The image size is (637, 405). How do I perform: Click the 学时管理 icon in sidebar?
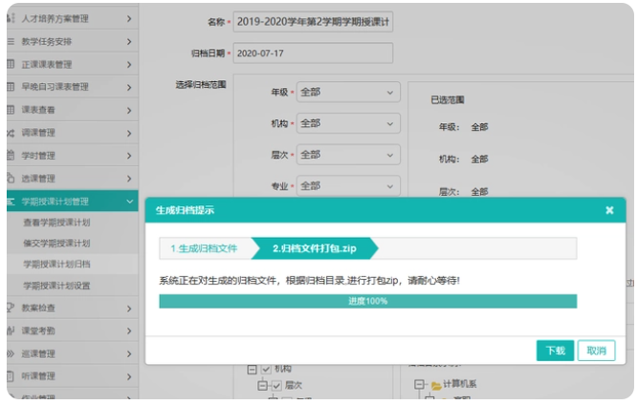(x=11, y=155)
